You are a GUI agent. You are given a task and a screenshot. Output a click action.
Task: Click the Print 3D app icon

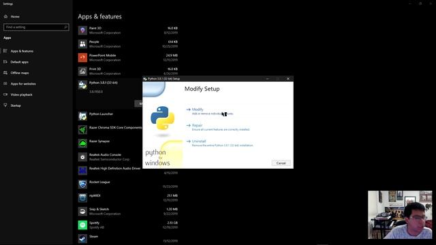coord(82,71)
